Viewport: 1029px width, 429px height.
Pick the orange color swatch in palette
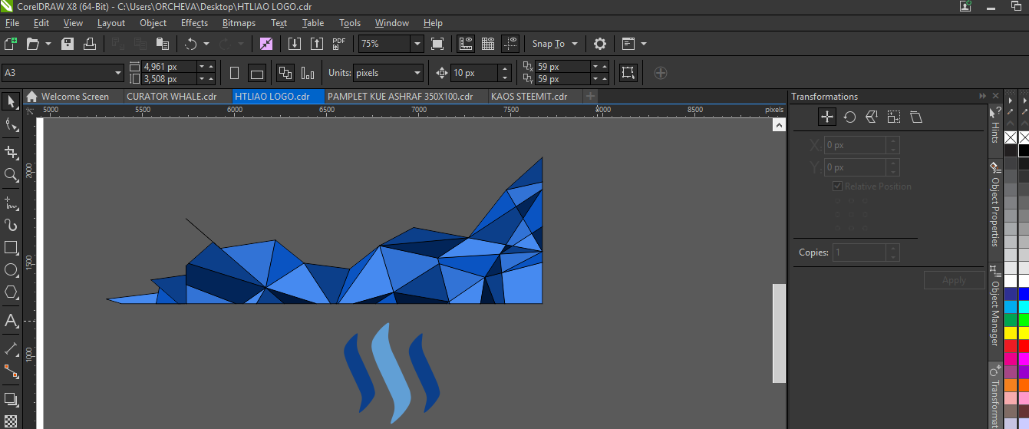point(1011,384)
